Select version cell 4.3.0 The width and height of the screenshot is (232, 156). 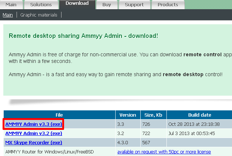(x=128, y=142)
